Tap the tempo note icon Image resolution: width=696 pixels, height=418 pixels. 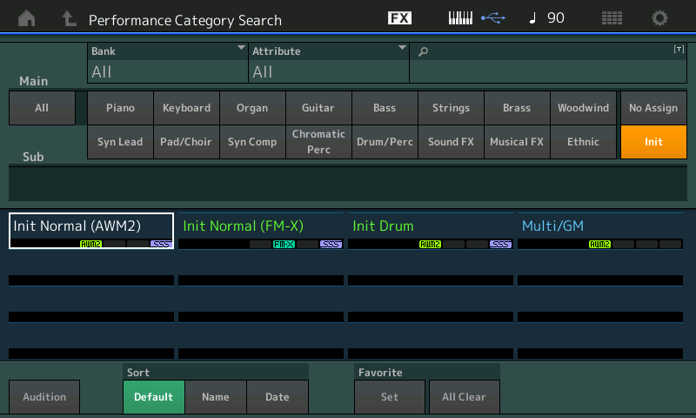(532, 18)
